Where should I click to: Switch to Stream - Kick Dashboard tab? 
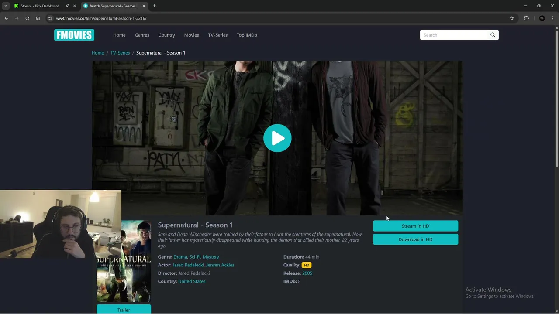(x=40, y=6)
